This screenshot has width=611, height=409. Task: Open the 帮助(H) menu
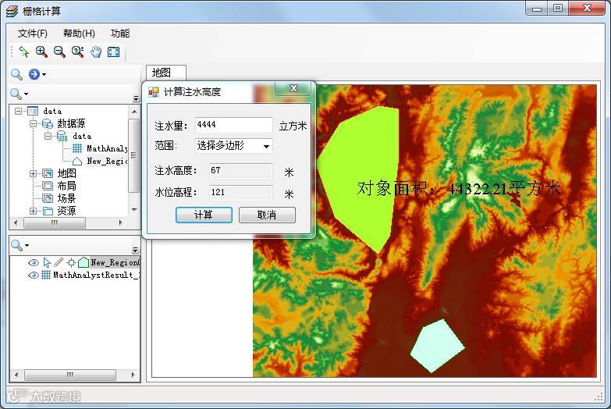[x=79, y=34]
